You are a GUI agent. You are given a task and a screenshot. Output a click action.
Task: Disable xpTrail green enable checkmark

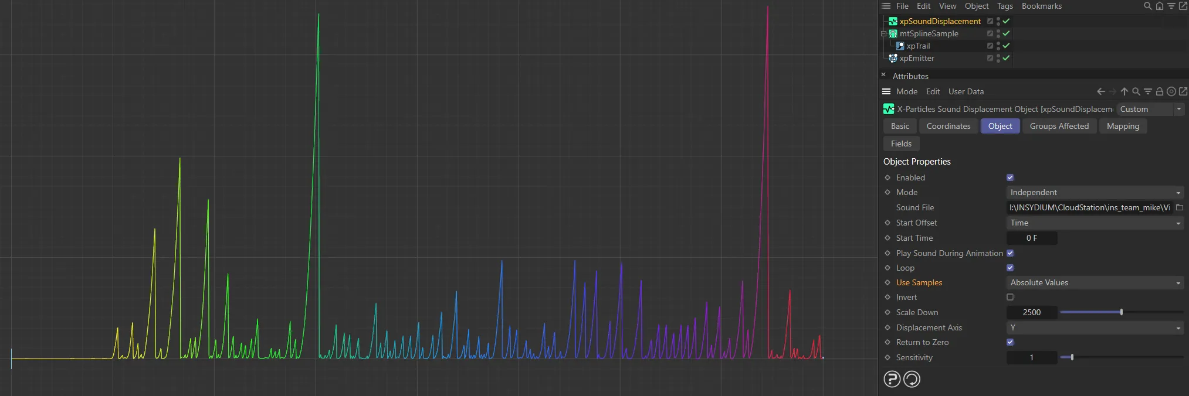(x=1007, y=46)
